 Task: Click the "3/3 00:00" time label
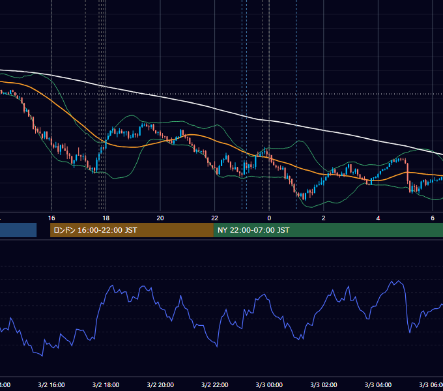pyautogui.click(x=269, y=384)
